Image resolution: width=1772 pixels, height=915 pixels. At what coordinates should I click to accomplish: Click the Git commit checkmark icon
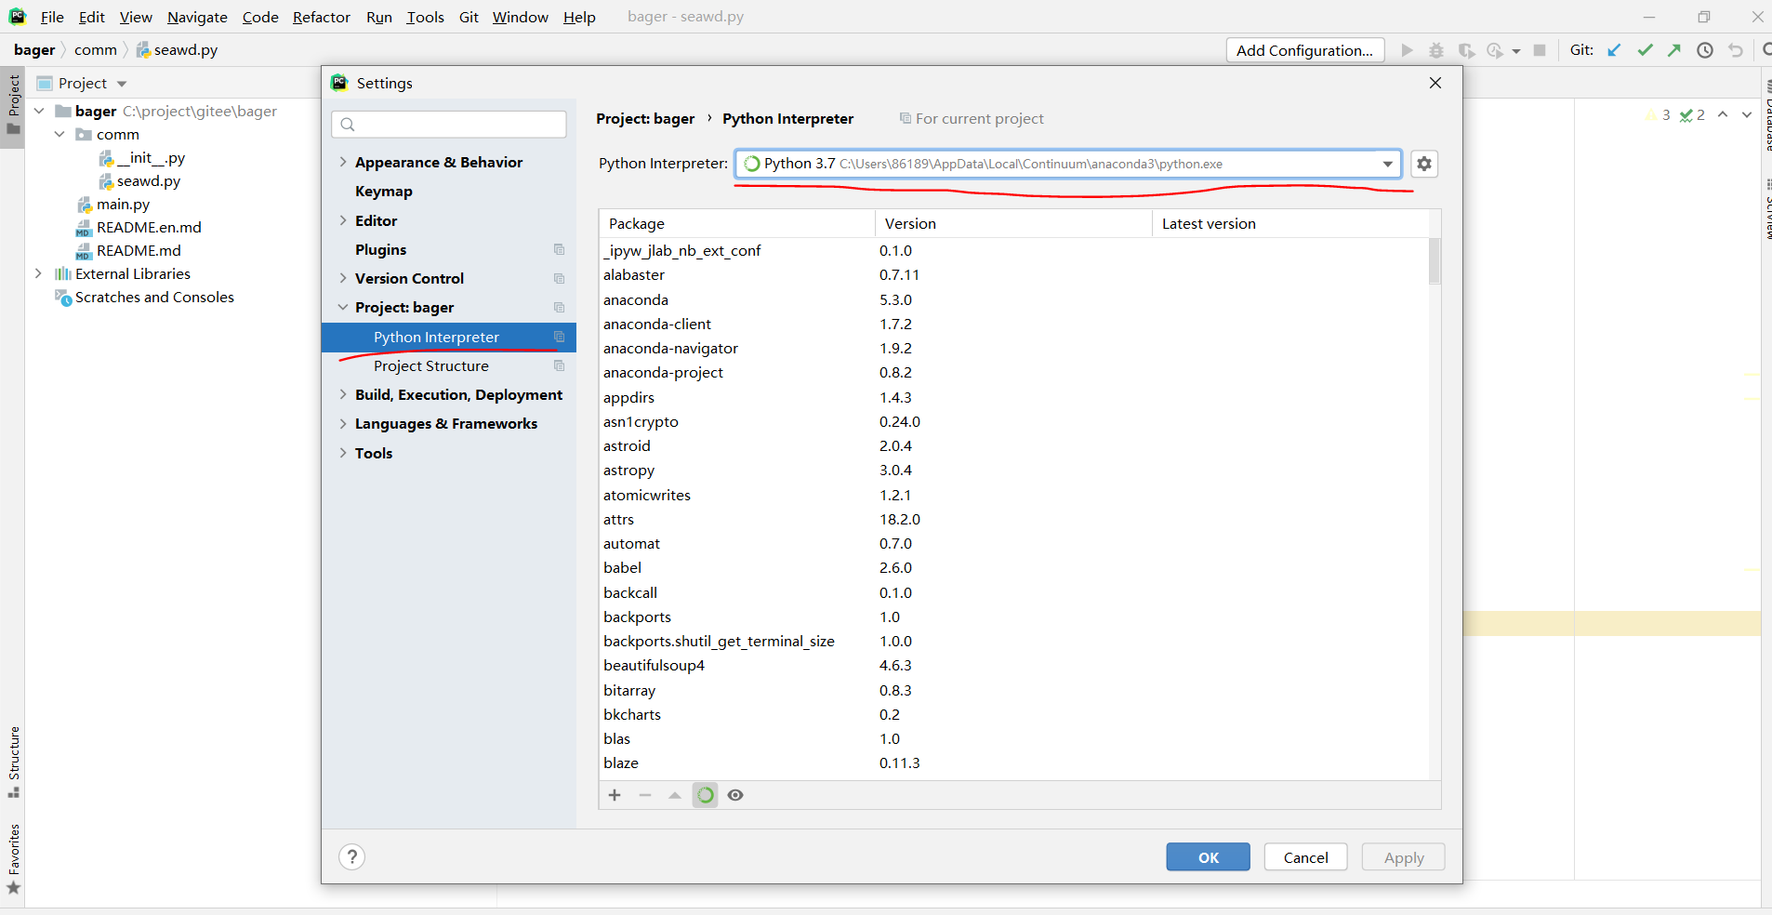[1645, 50]
